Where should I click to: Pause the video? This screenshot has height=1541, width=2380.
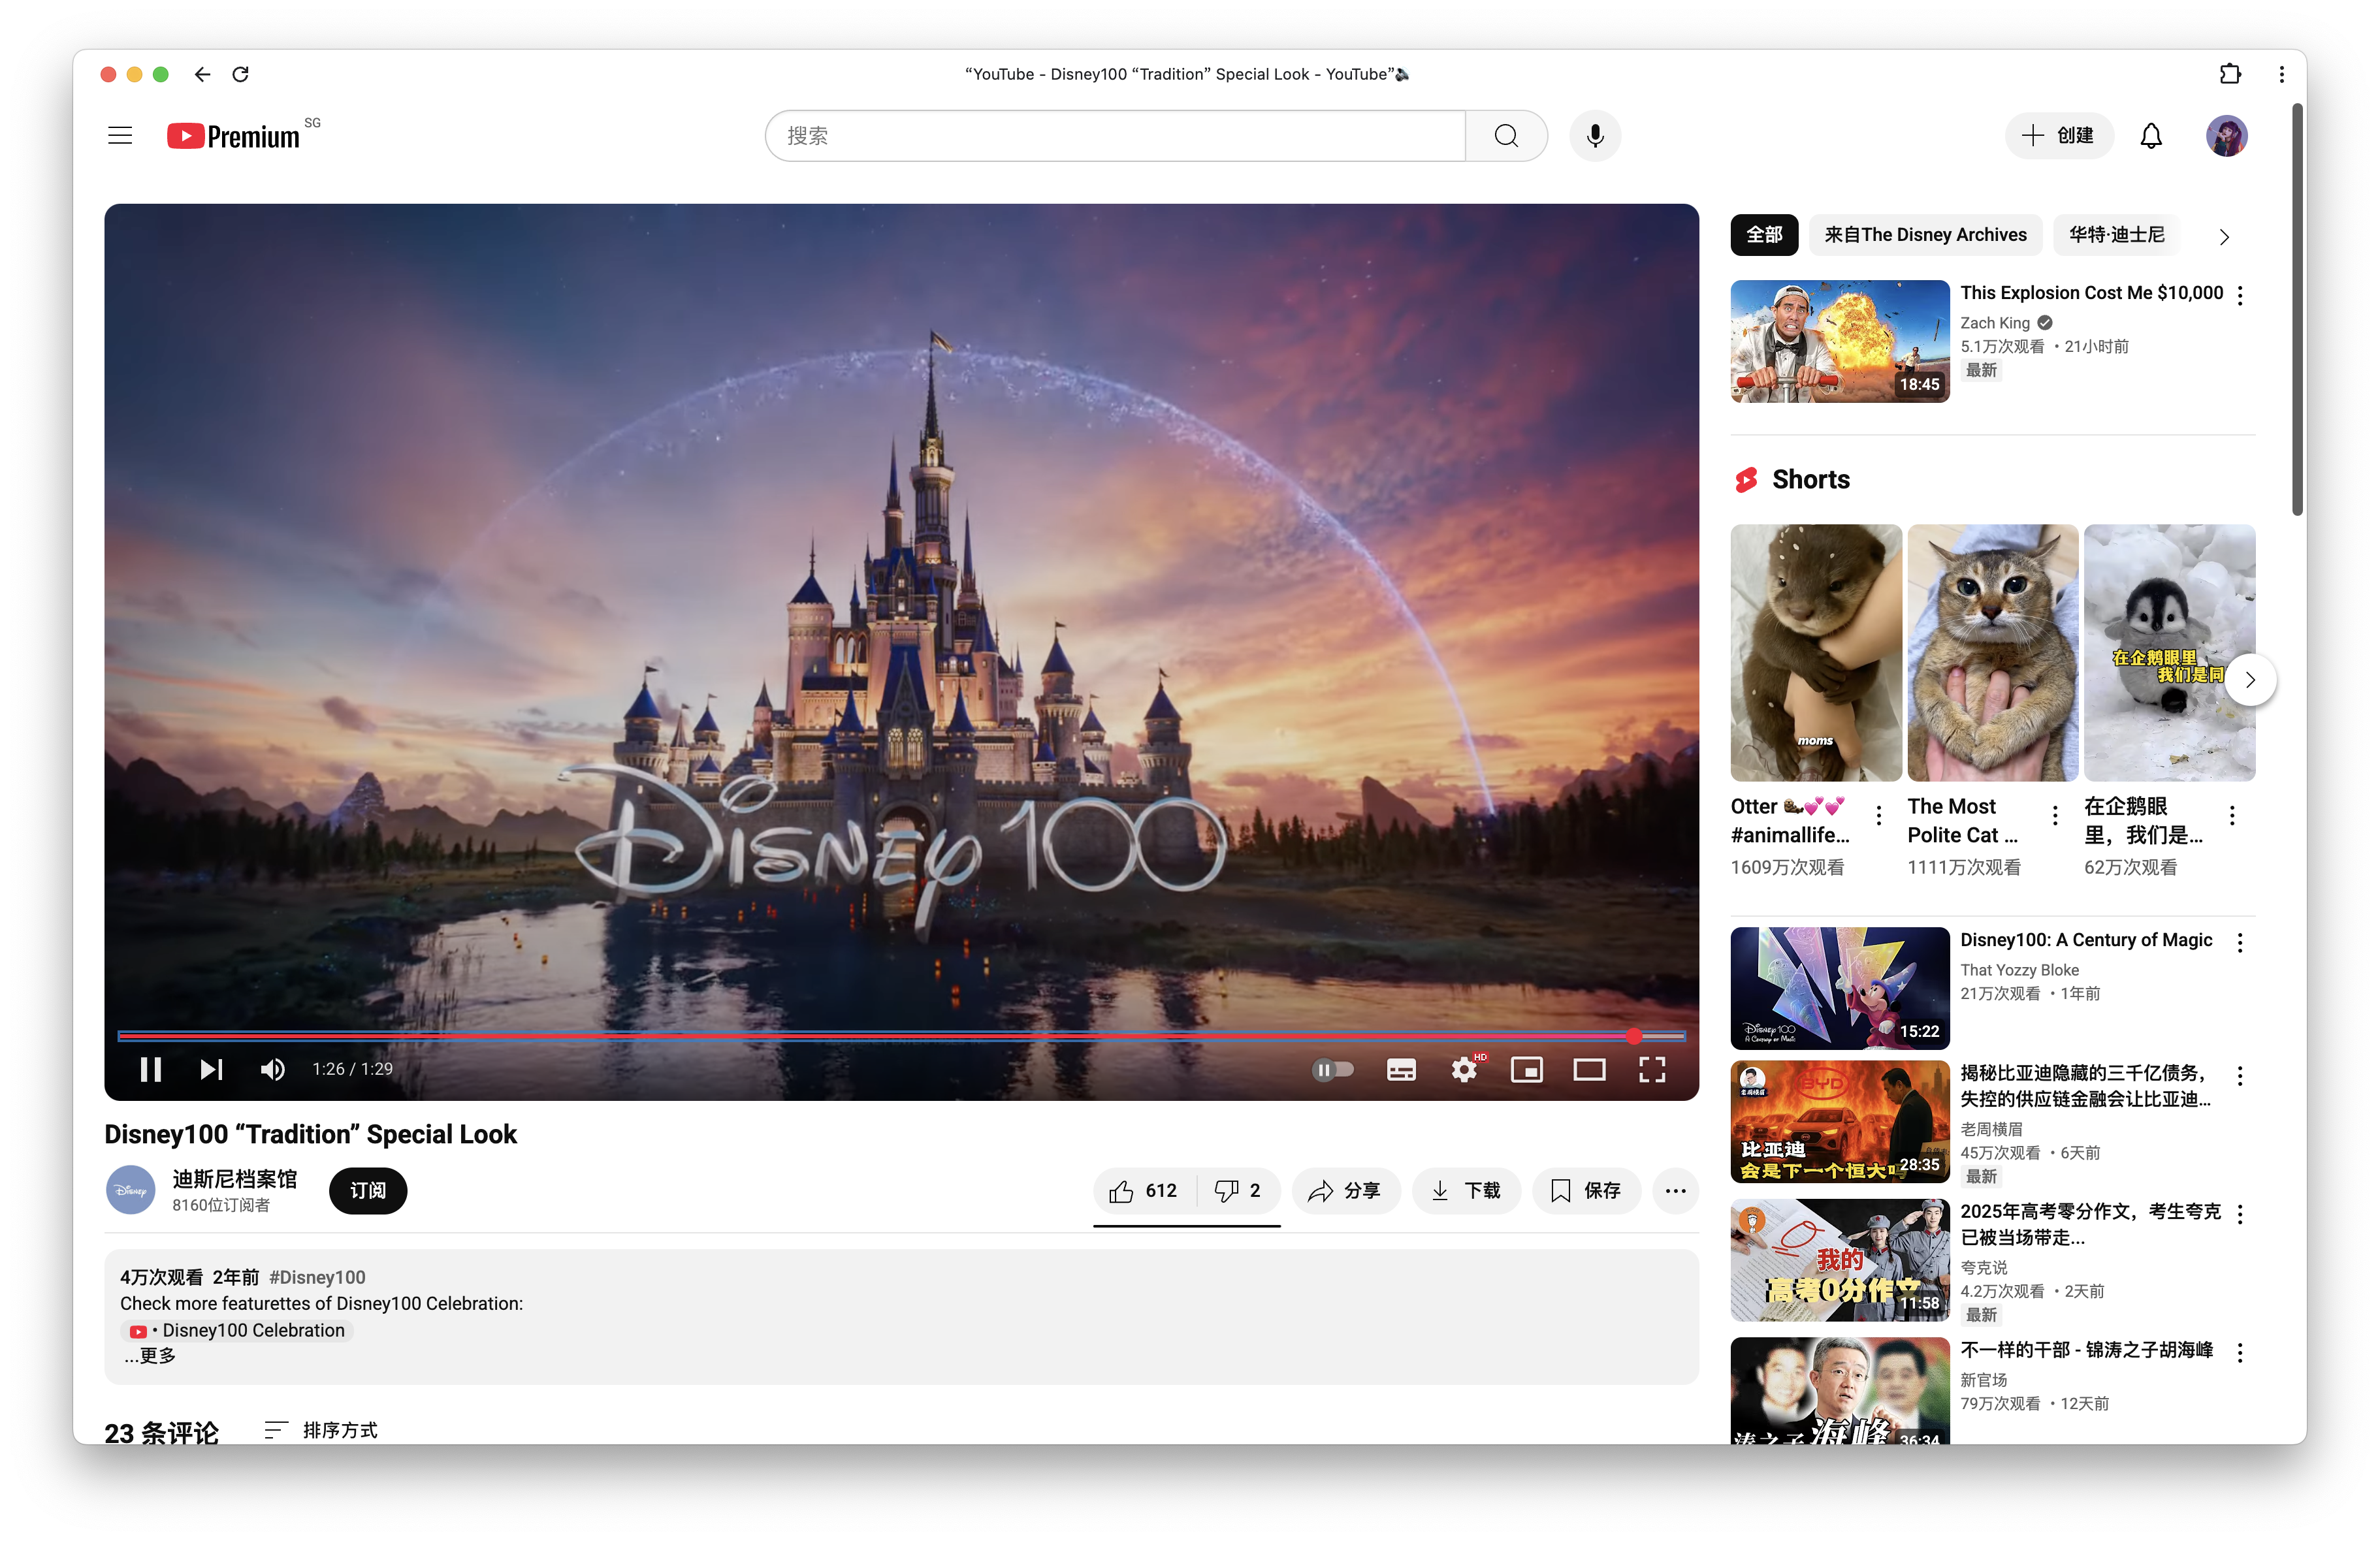[151, 1069]
